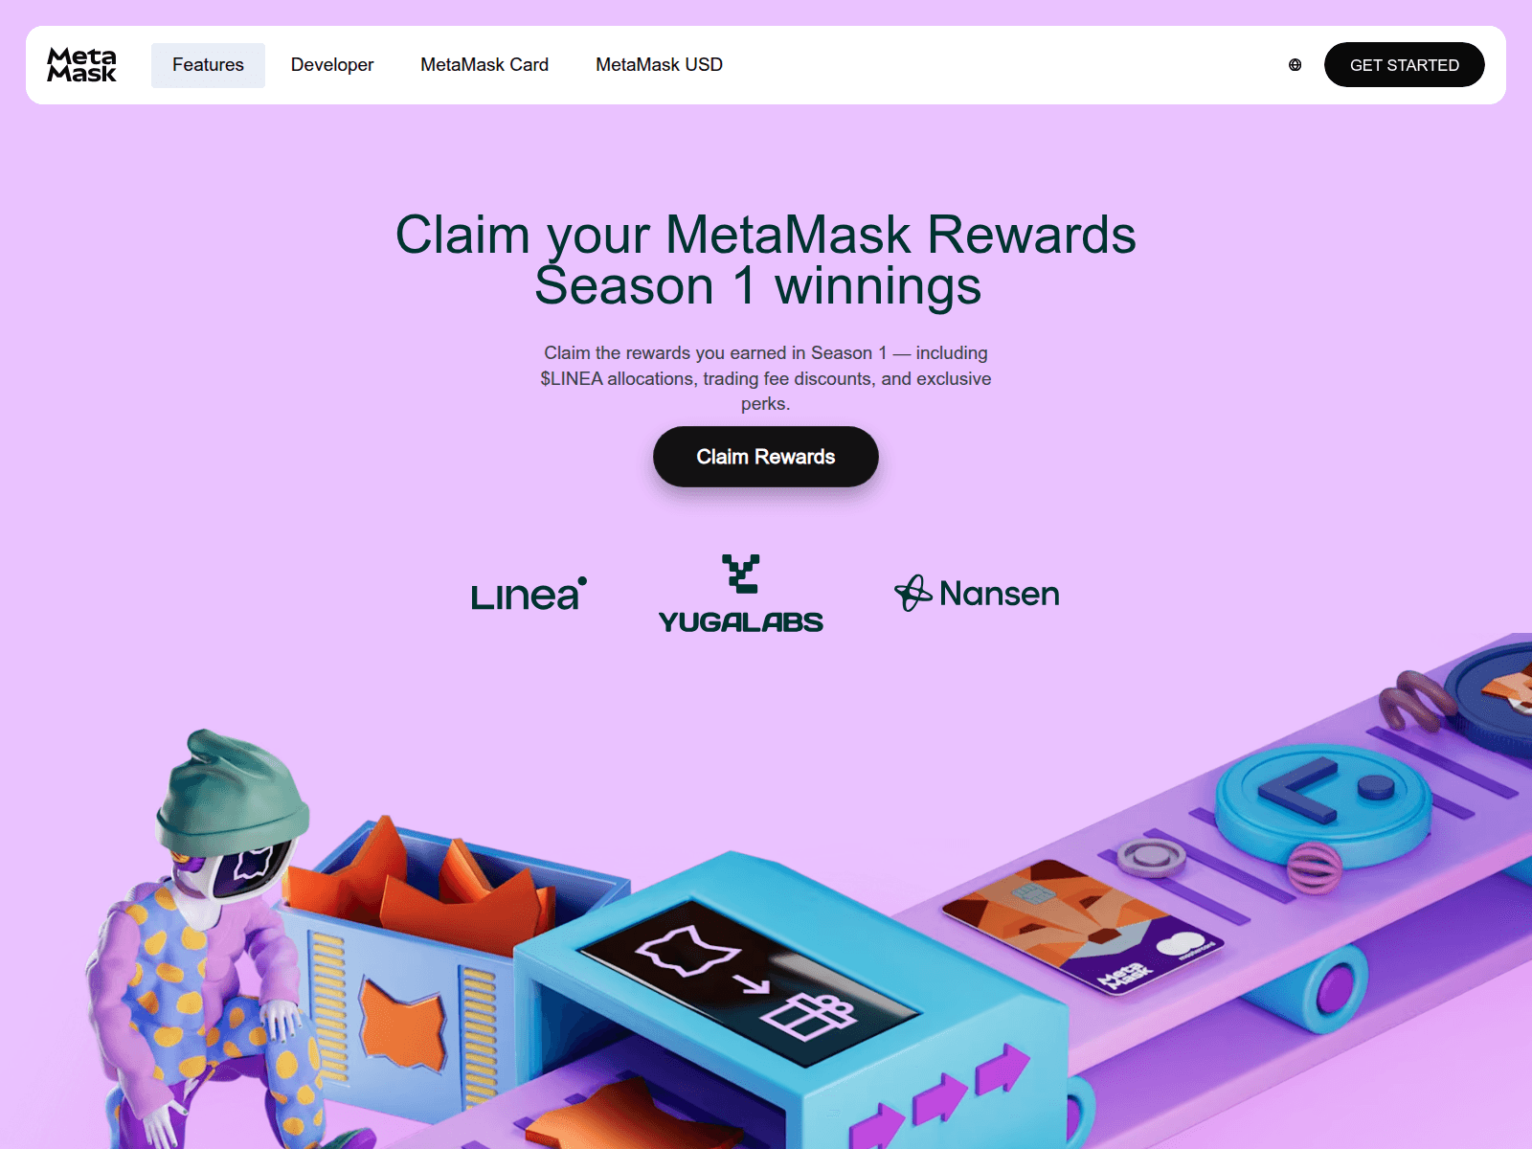Click the Linea partner logo

[x=529, y=594]
